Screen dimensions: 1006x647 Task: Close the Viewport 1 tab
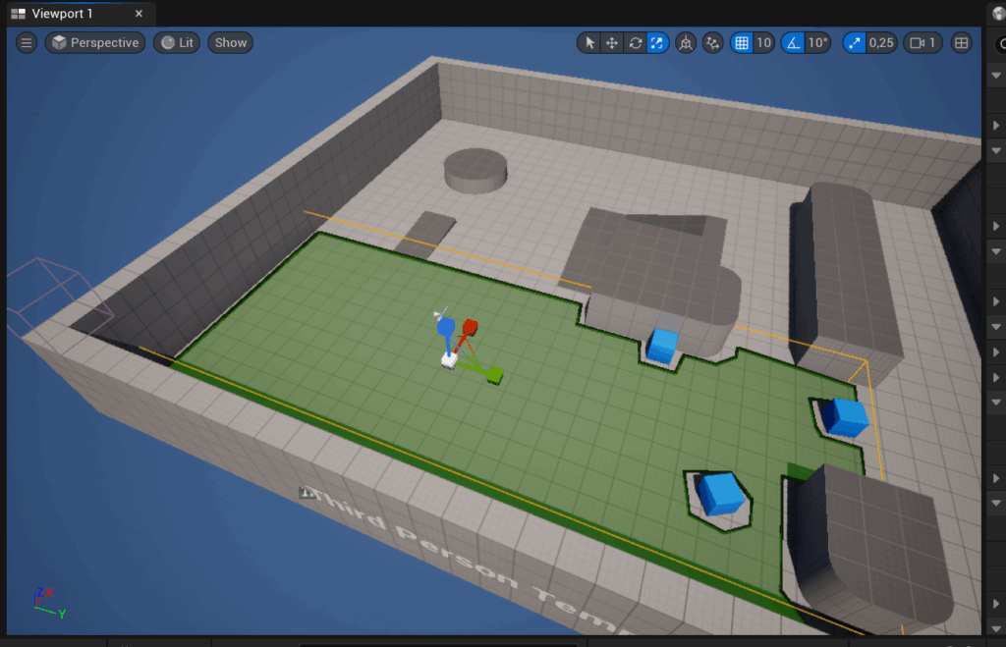click(139, 14)
